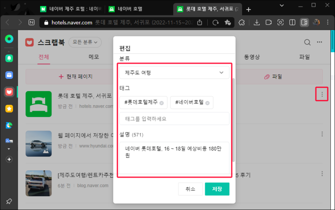The height and width of the screenshot is (210, 335).
Task: Open the notifications bell sidebar icon
Action: pos(9,58)
